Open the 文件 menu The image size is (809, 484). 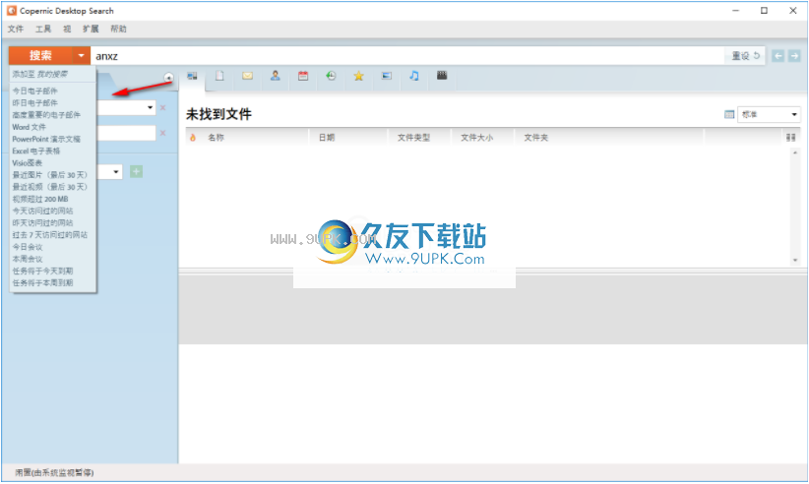click(x=16, y=29)
